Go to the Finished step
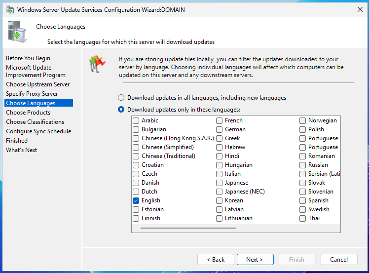The height and width of the screenshot is (273, 369). pos(17,141)
